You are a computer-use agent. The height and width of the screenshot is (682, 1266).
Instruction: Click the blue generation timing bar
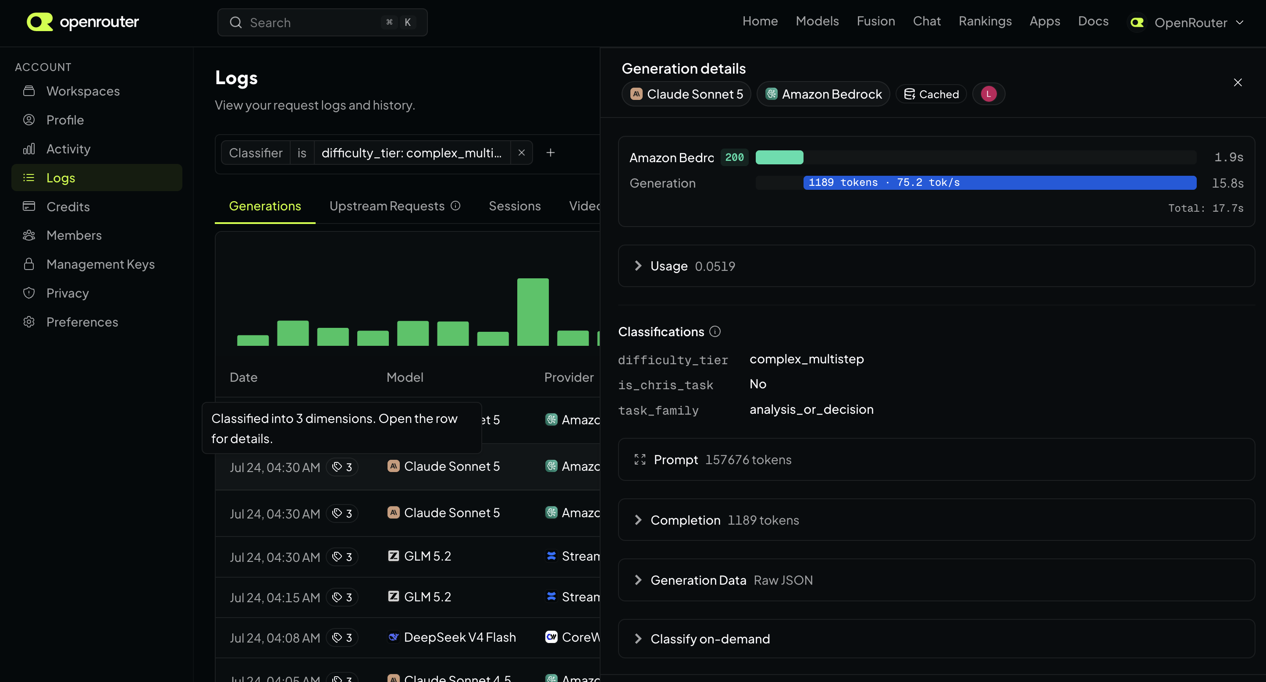coord(999,183)
